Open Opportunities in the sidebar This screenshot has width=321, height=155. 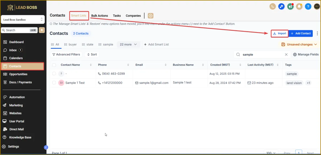(x=22, y=74)
